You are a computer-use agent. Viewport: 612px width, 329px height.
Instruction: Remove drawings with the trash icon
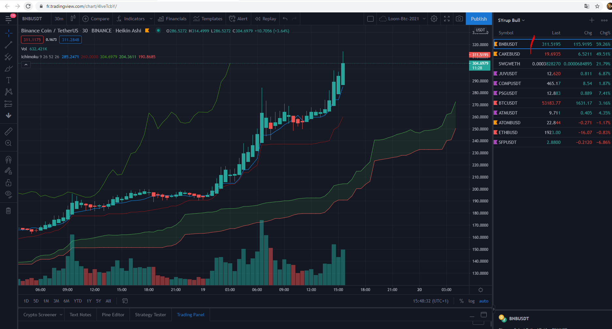9,211
